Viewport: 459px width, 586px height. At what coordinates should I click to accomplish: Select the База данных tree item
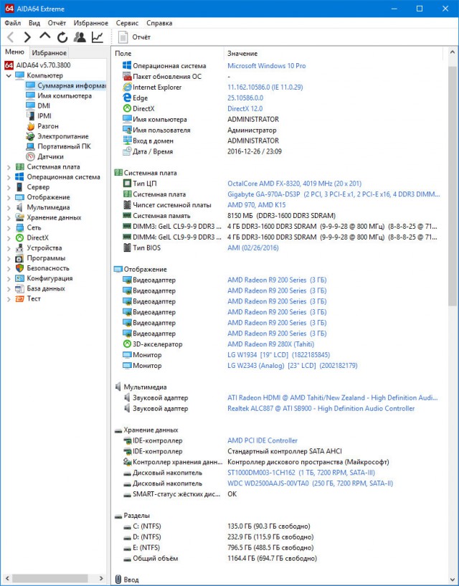point(46,288)
